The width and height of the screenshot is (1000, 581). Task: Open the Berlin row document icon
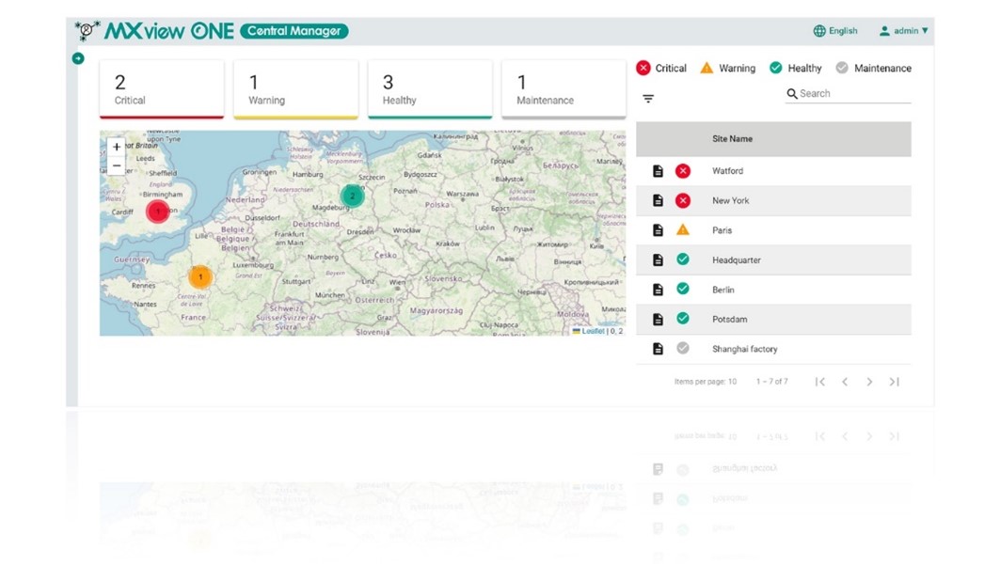click(x=658, y=290)
